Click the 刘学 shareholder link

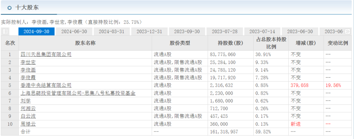[26, 101]
